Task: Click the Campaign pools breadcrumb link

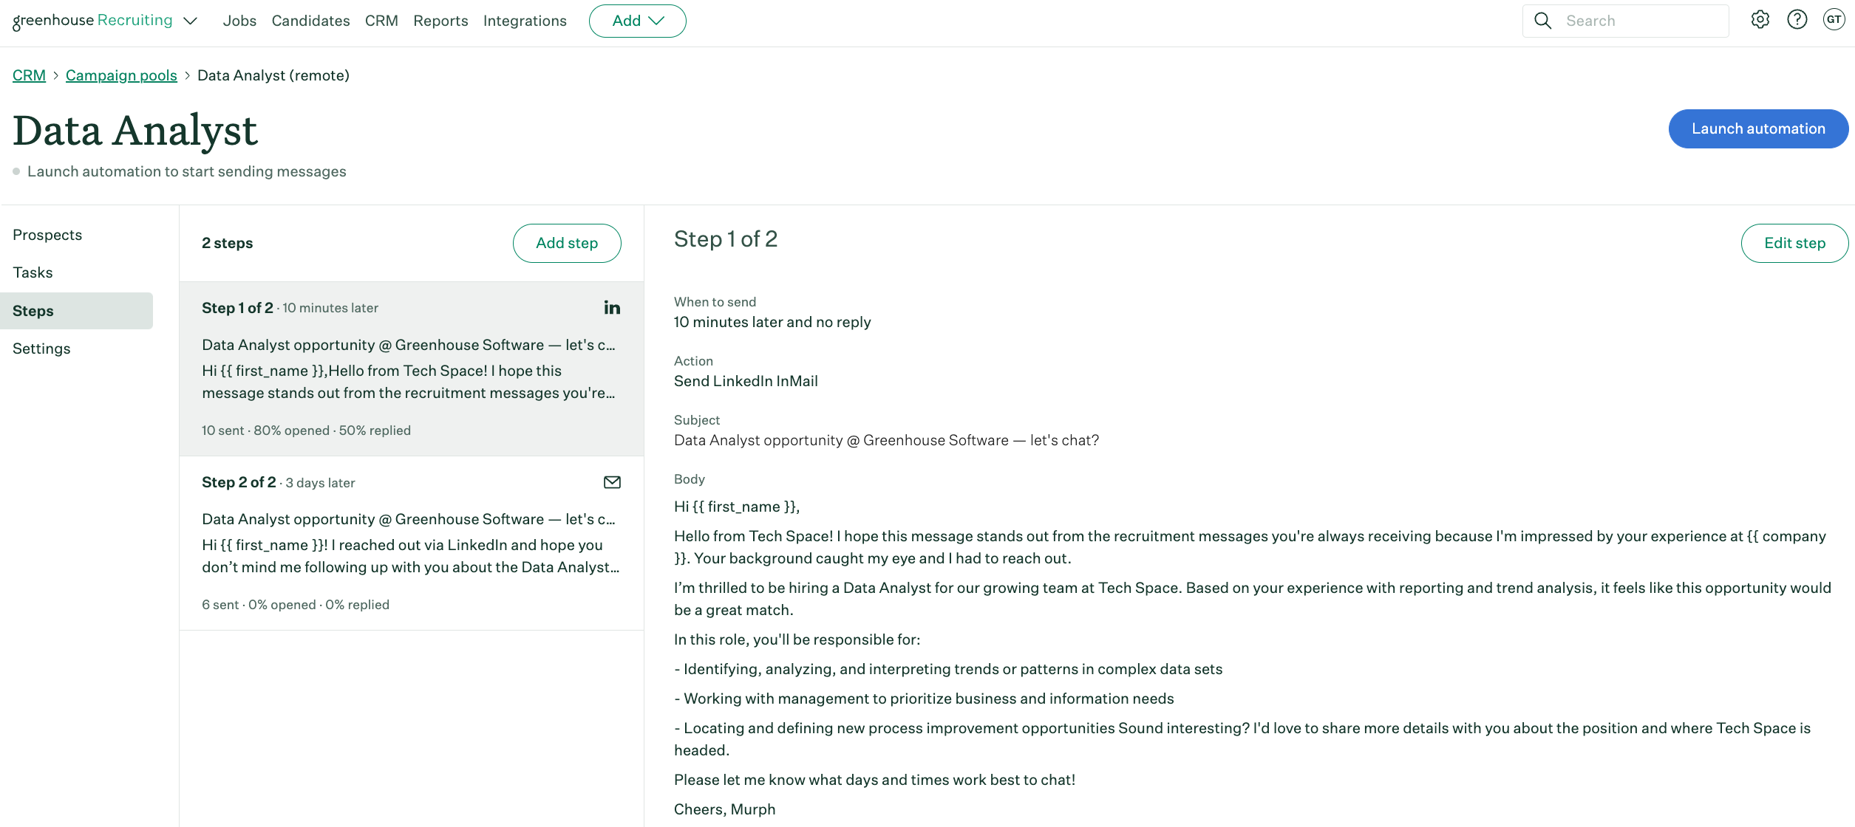Action: click(120, 75)
